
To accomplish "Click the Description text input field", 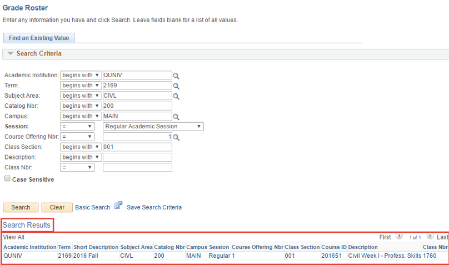I will tap(137, 157).
